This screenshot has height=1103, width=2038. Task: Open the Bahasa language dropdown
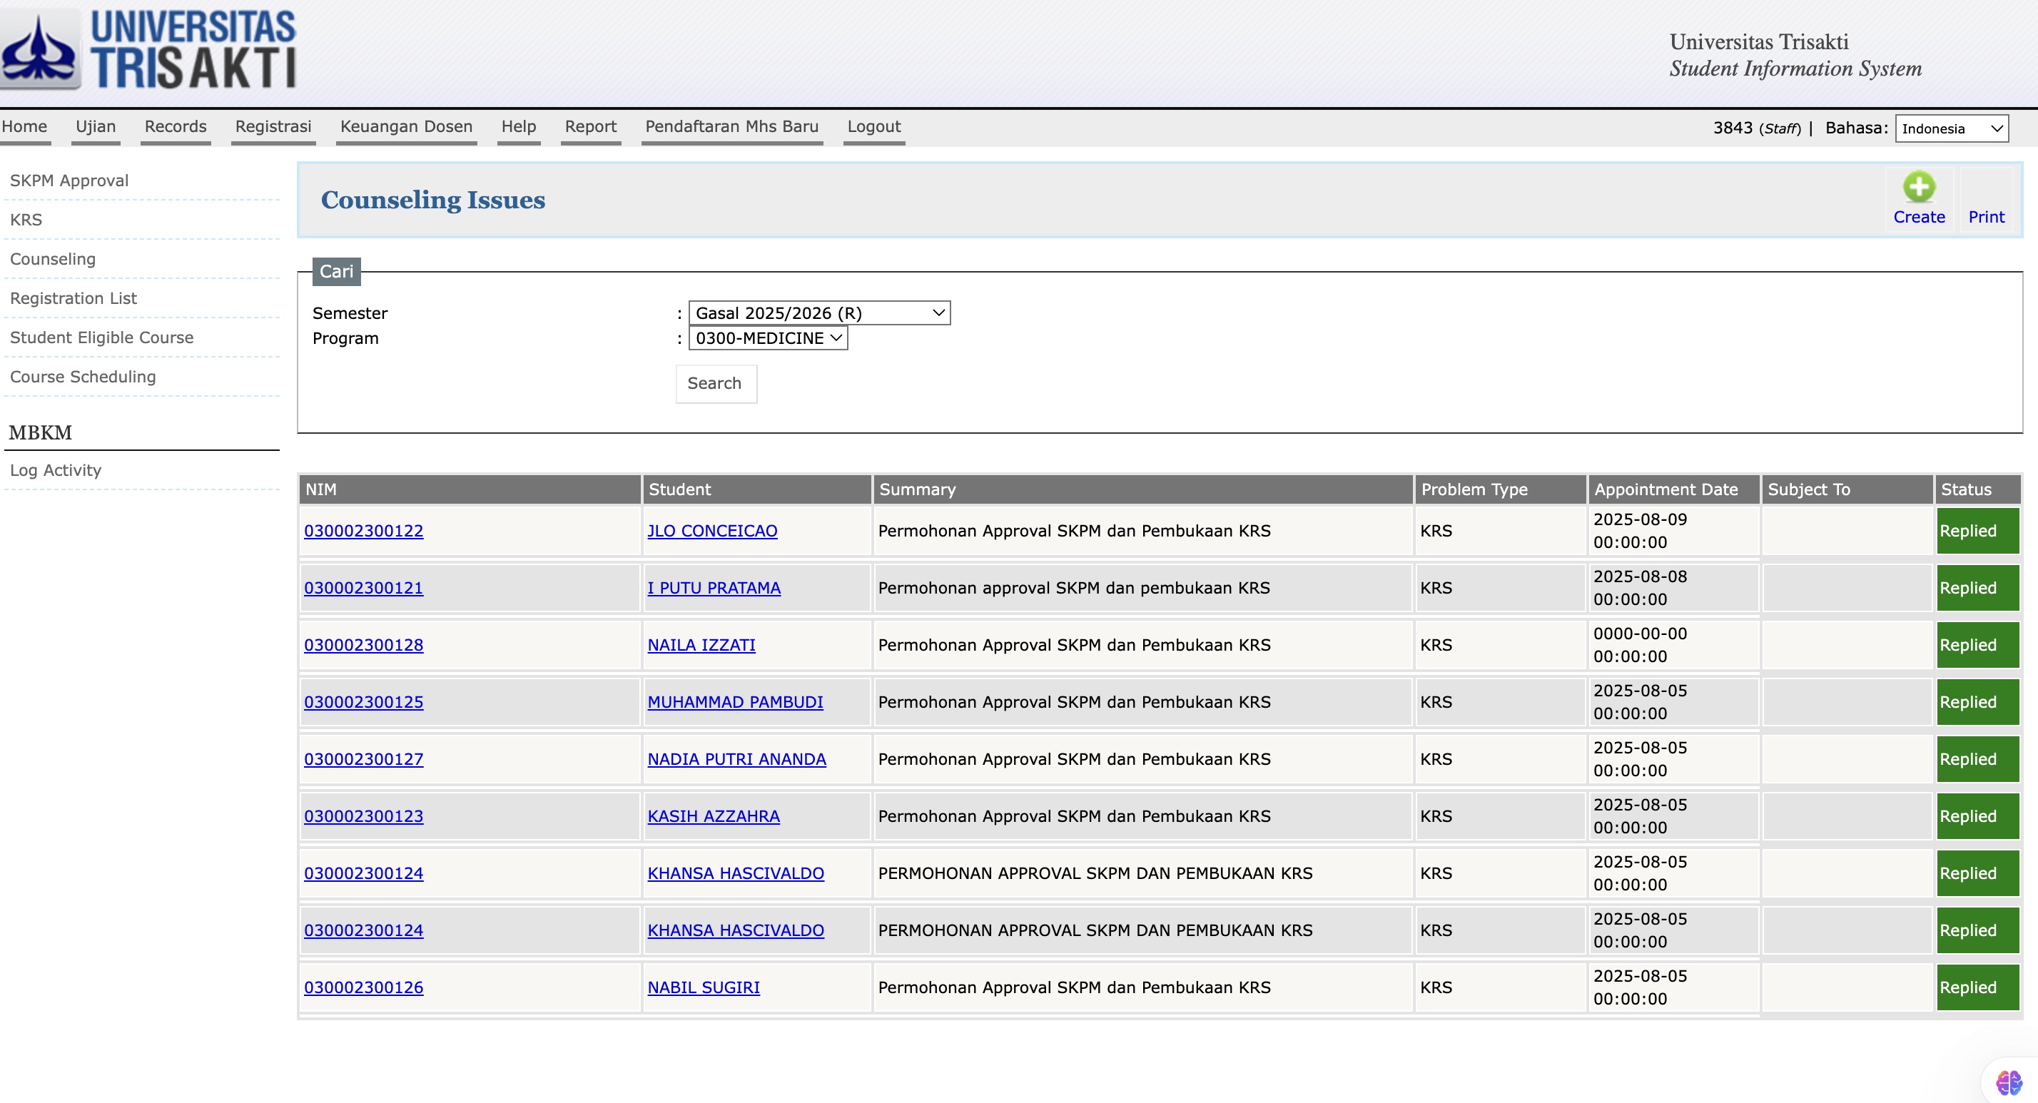(1951, 128)
